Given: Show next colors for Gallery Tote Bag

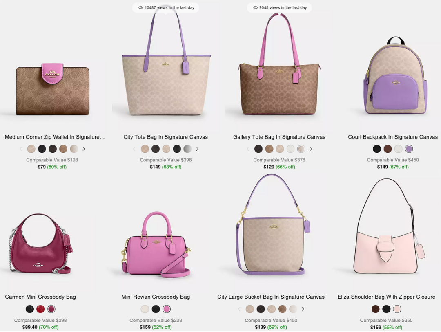Looking at the screenshot, I should pyautogui.click(x=311, y=149).
